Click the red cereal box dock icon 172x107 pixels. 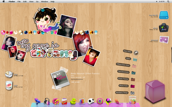[64, 102]
